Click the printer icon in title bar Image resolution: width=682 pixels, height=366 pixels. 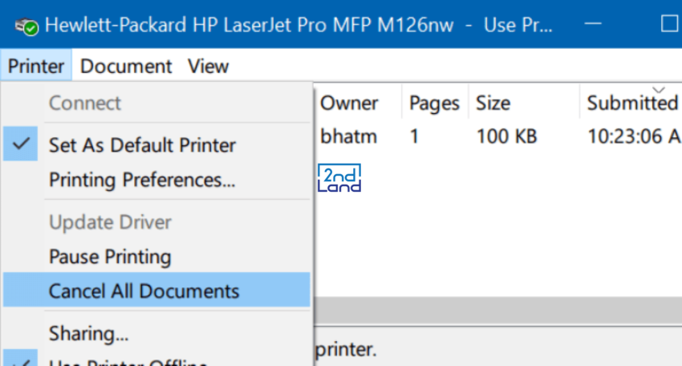(26, 26)
